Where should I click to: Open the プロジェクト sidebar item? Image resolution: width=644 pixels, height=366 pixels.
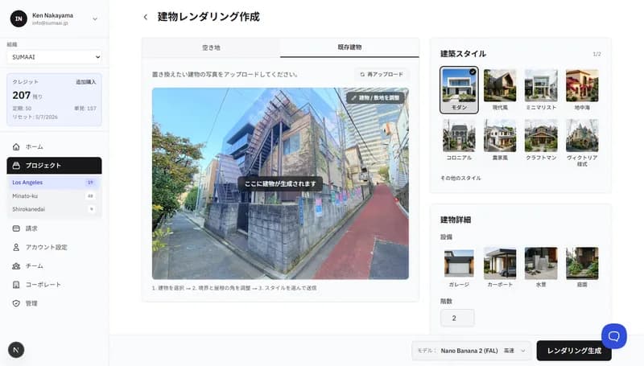click(x=54, y=166)
